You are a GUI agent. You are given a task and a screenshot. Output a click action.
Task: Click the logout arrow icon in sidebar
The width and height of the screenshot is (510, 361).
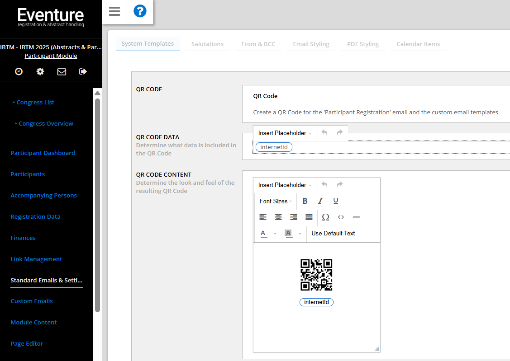click(83, 71)
